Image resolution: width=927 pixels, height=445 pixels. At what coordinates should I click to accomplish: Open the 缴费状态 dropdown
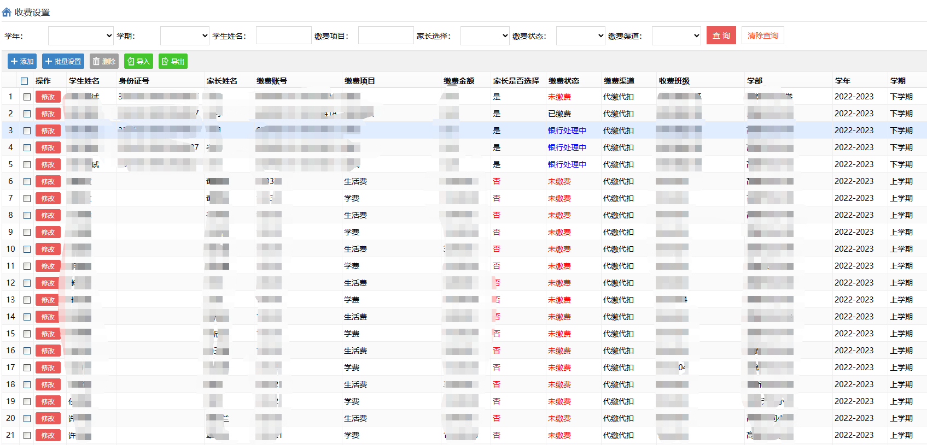(581, 35)
